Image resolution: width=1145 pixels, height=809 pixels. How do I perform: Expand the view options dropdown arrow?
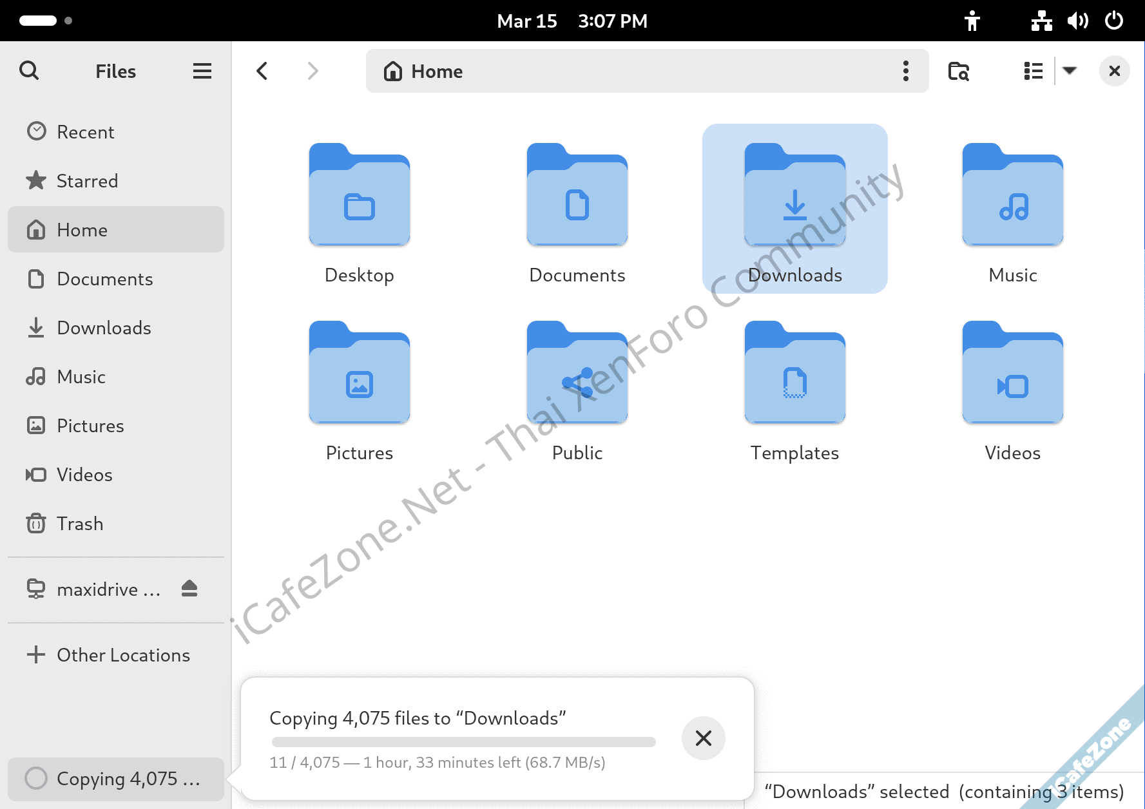tap(1070, 71)
